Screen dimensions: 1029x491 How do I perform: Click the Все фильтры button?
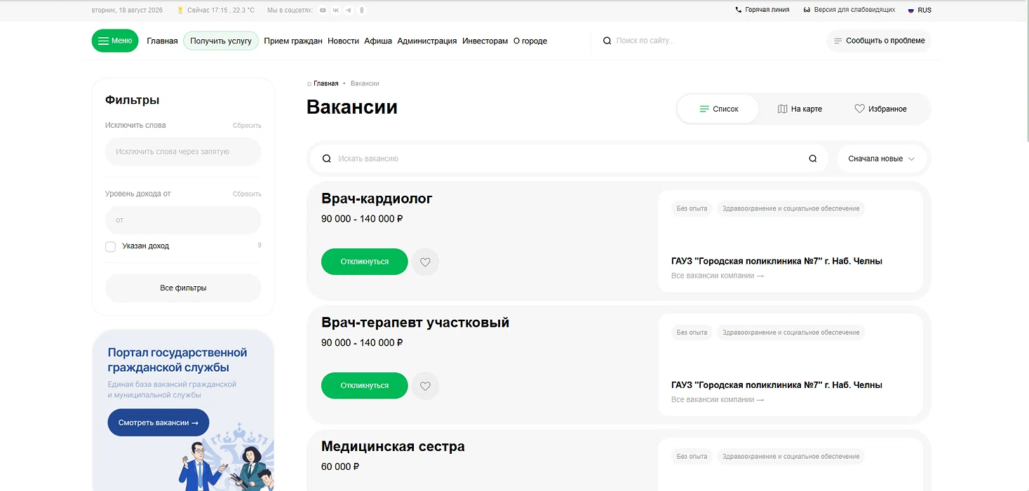pyautogui.click(x=183, y=288)
